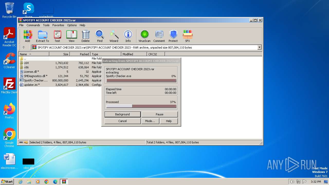This screenshot has width=329, height=185.
Task: Click the Edge taskbar icon
Action: point(55,182)
